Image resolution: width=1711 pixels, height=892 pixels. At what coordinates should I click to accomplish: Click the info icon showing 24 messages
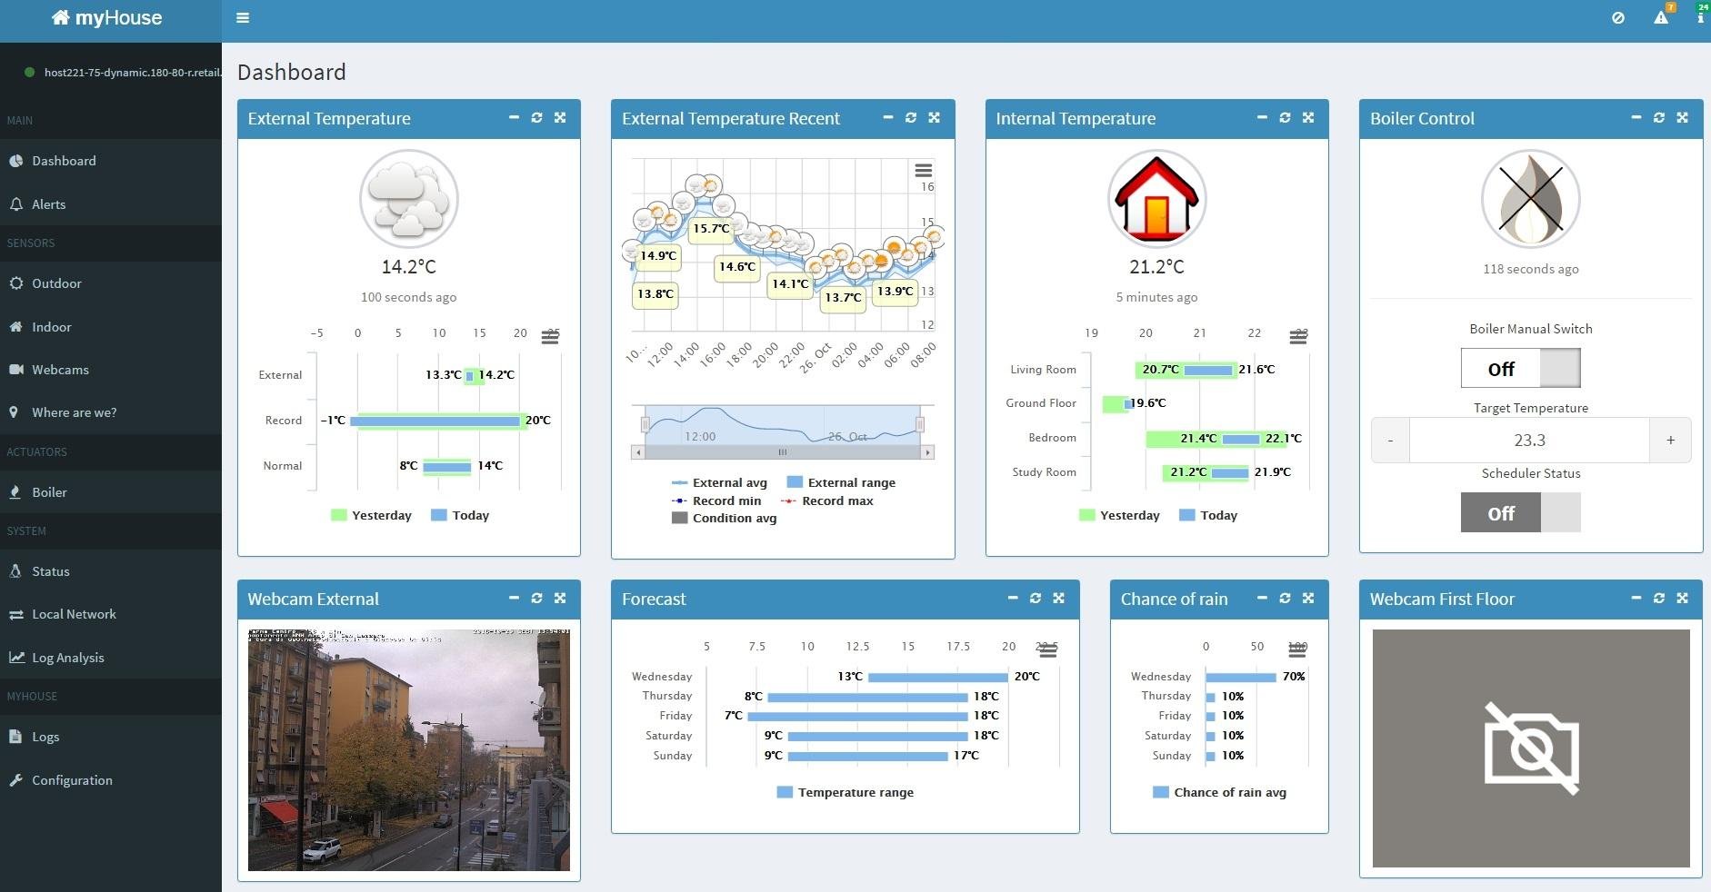point(1698,17)
